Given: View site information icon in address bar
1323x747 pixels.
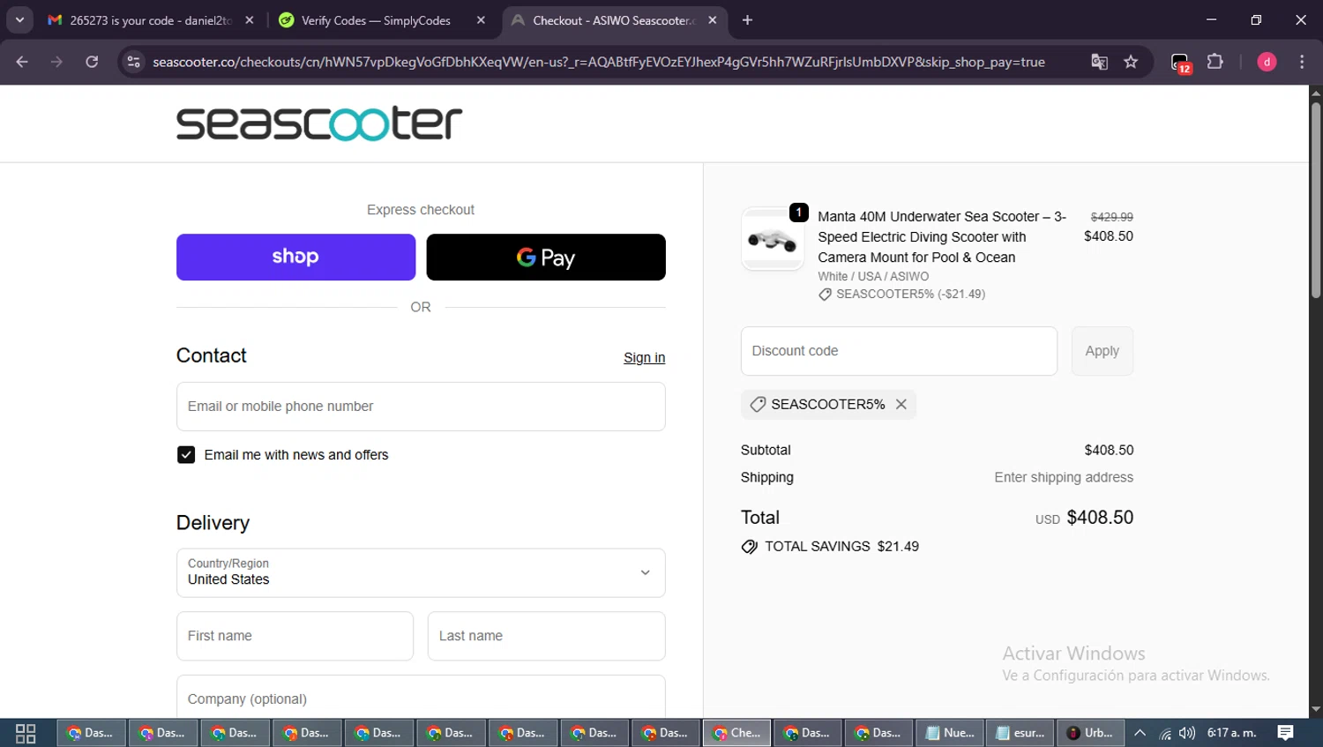Looking at the screenshot, I should (x=133, y=62).
